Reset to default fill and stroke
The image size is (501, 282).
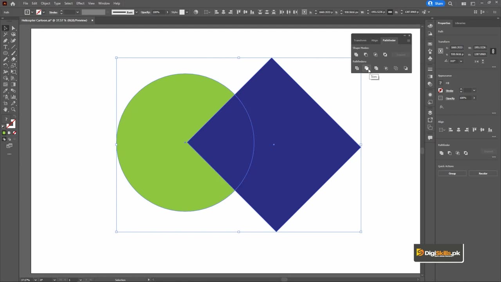tap(4, 127)
